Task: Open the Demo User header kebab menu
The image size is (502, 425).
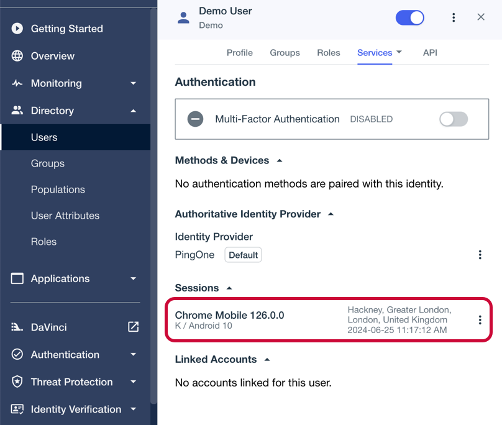Action: 454,17
